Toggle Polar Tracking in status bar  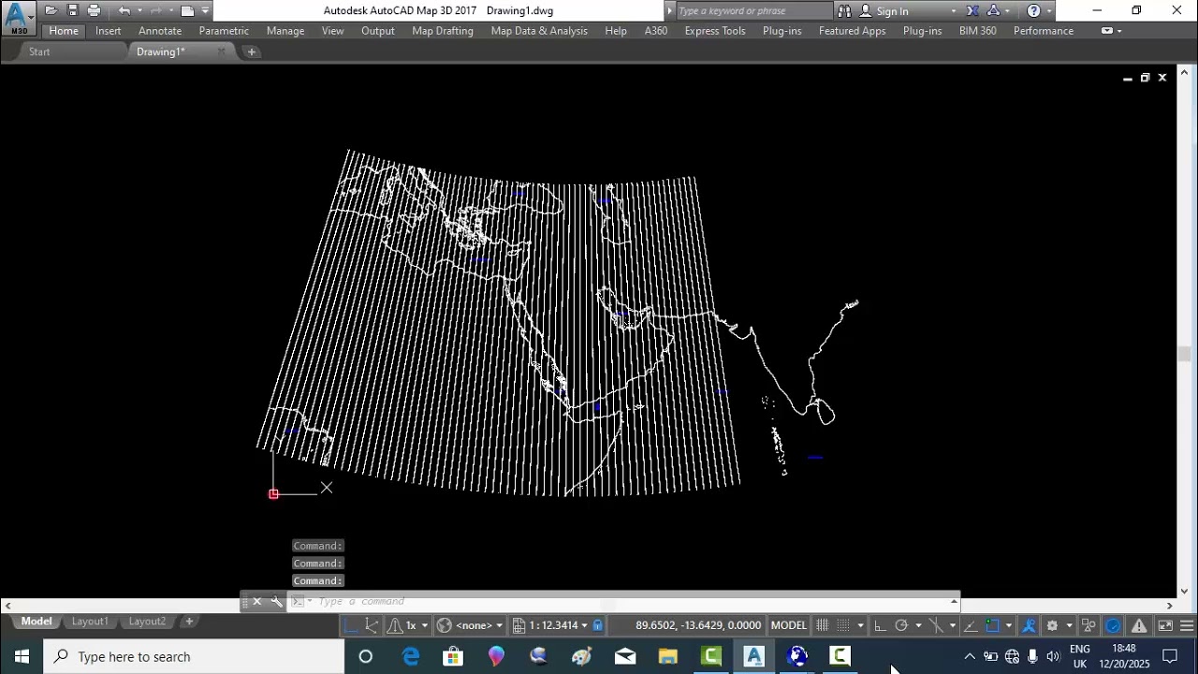point(901,625)
